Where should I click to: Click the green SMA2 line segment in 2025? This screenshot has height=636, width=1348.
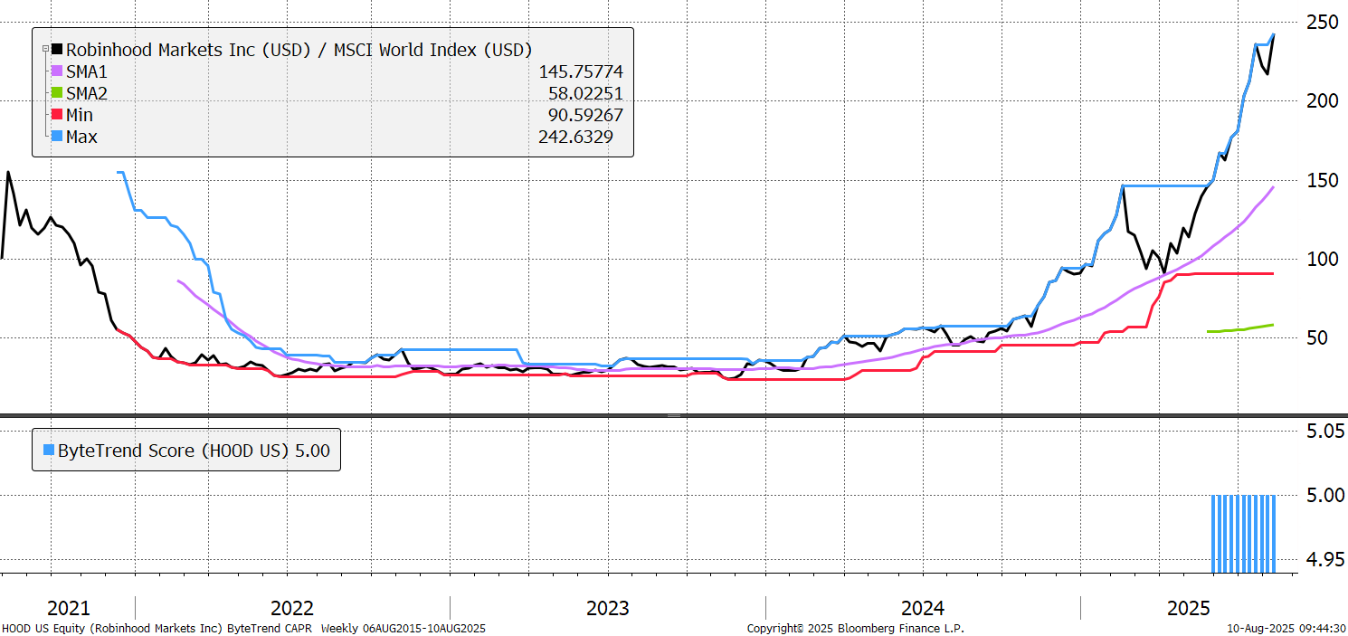coord(1240,328)
